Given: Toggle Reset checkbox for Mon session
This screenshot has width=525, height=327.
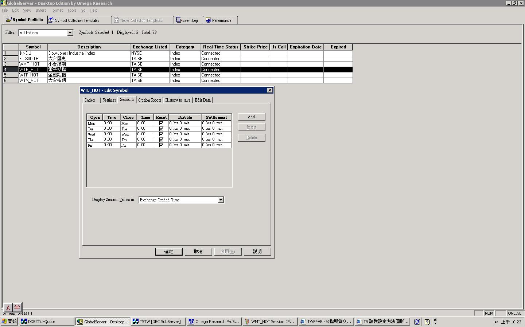Looking at the screenshot, I should (x=161, y=123).
